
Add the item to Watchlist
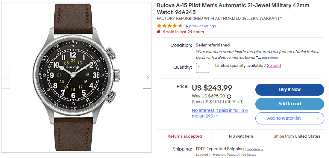coord(283,118)
